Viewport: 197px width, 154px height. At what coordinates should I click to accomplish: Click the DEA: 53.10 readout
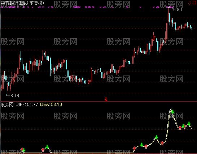51,104
